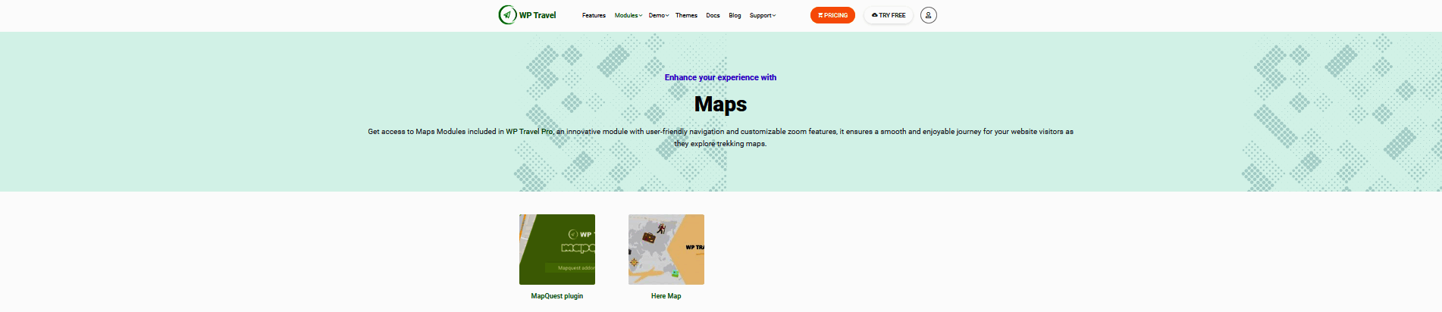Expand the Demo dropdown
This screenshot has height=312, width=1442.
pos(658,15)
